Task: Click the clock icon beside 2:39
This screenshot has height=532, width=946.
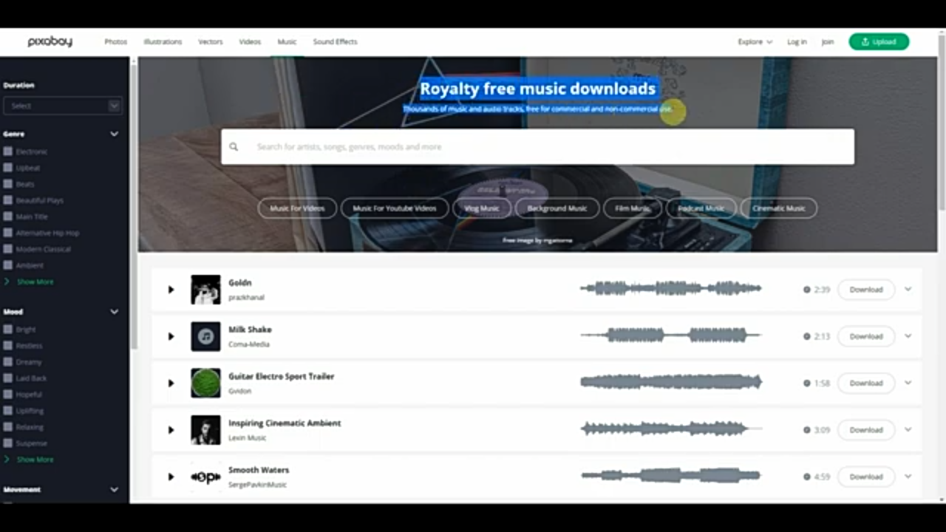Action: click(807, 290)
